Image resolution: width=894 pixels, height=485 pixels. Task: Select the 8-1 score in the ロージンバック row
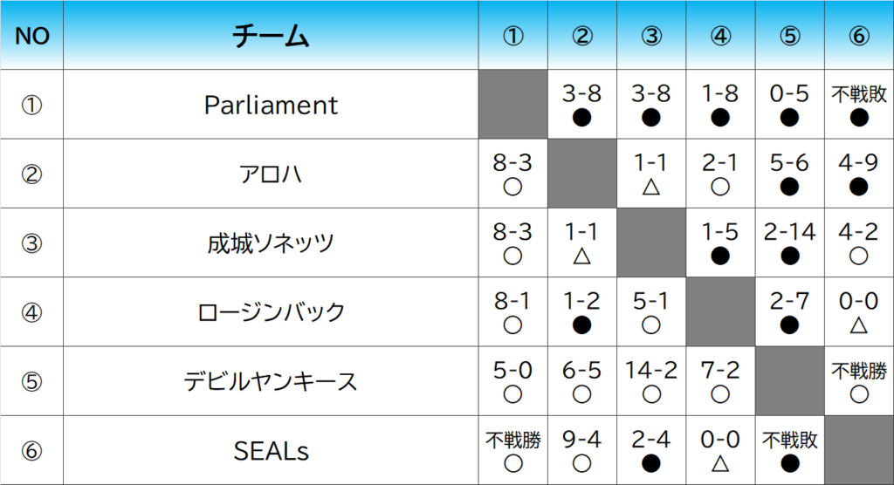click(513, 302)
